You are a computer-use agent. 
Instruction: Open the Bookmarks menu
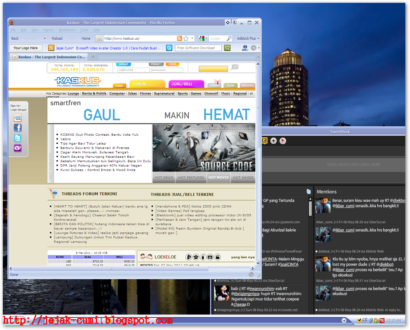tap(67, 30)
